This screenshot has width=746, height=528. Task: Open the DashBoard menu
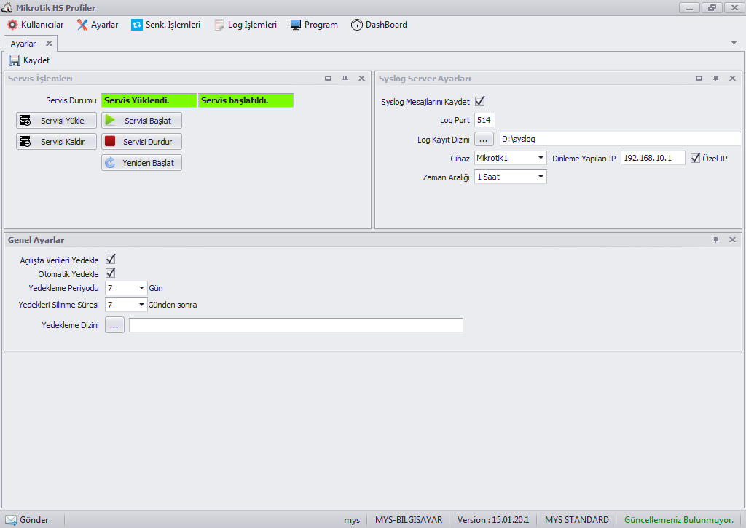pos(379,25)
